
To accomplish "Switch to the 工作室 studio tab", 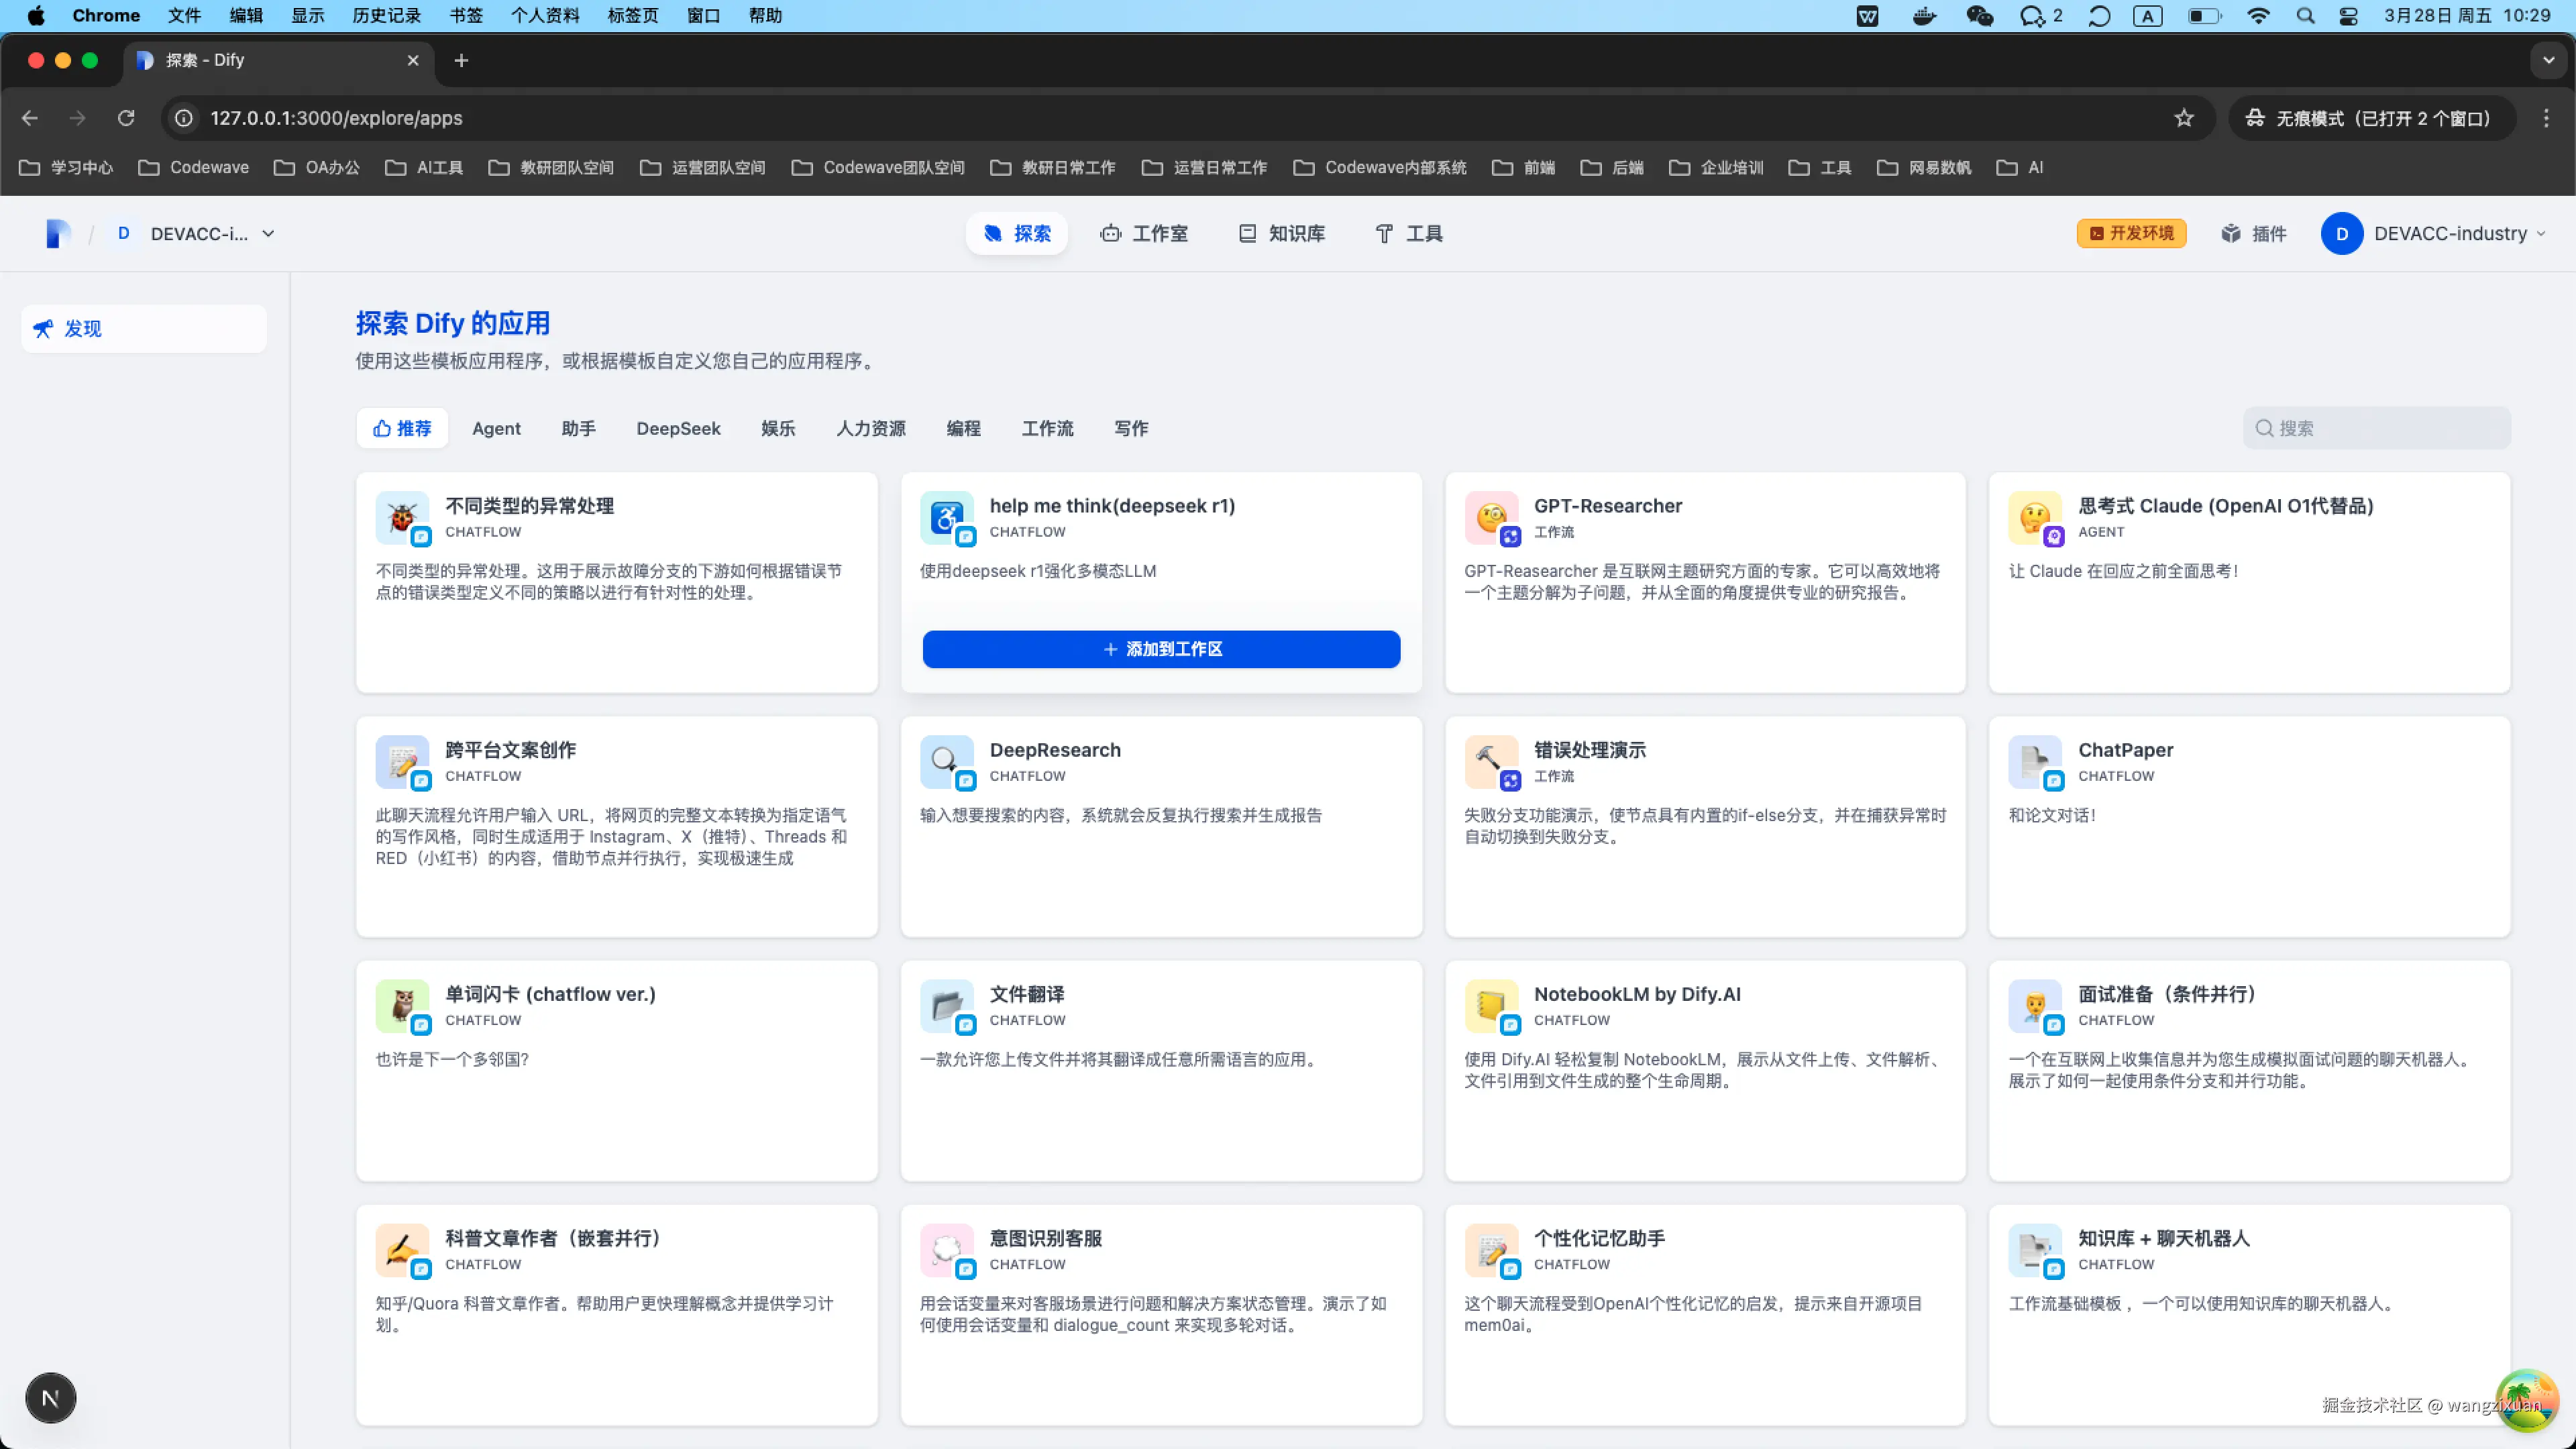I will click(x=1144, y=233).
